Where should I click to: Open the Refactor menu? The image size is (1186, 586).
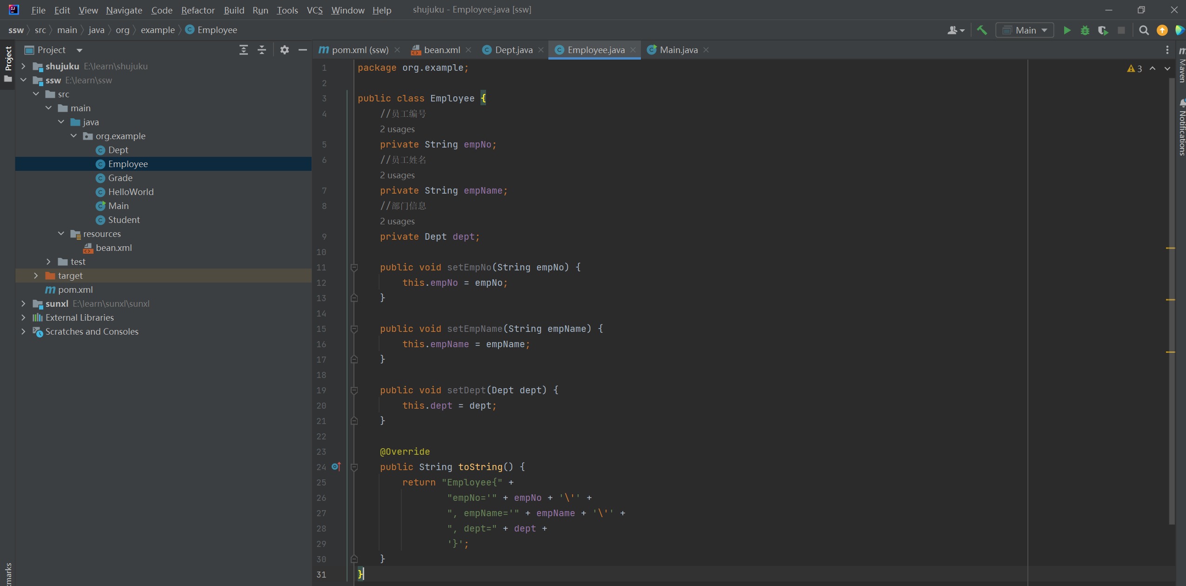[x=198, y=10]
